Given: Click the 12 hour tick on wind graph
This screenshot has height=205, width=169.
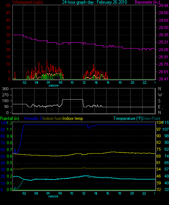Looking at the screenshot, I should tap(84, 83).
